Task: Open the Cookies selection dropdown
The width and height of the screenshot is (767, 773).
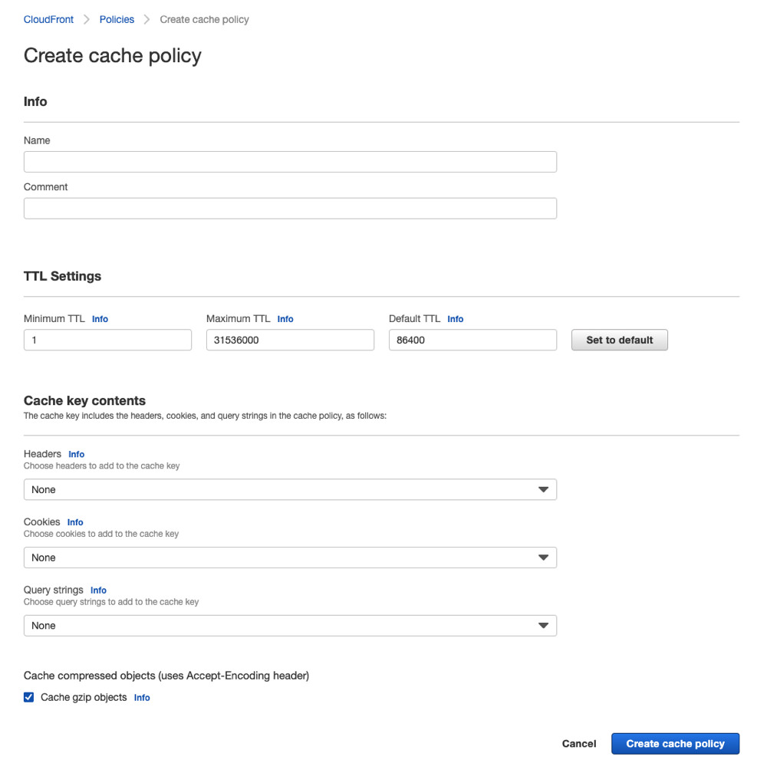Action: click(290, 558)
